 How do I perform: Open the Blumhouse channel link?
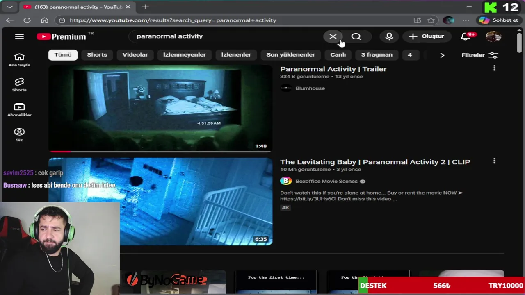click(310, 88)
